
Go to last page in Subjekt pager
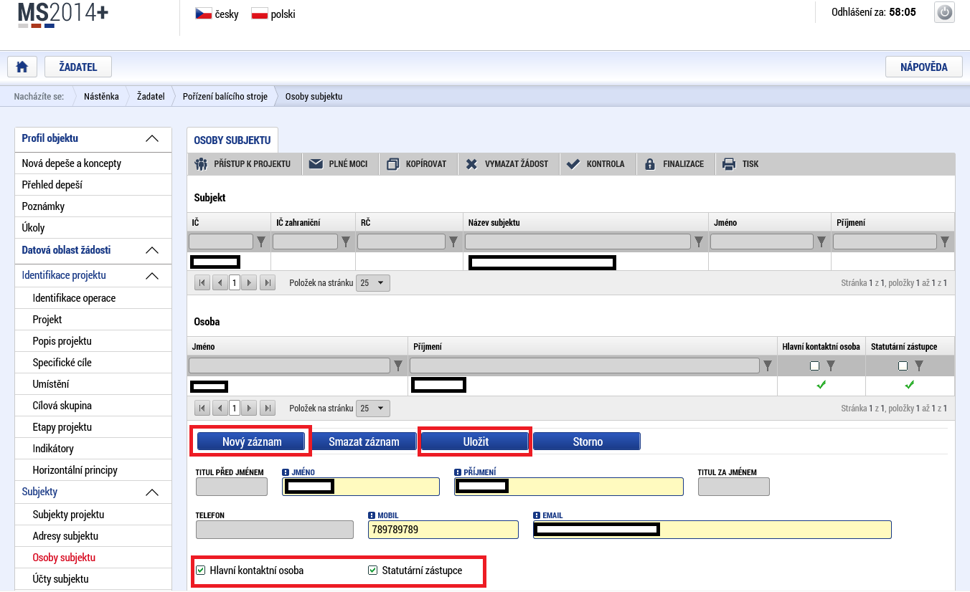pos(267,283)
